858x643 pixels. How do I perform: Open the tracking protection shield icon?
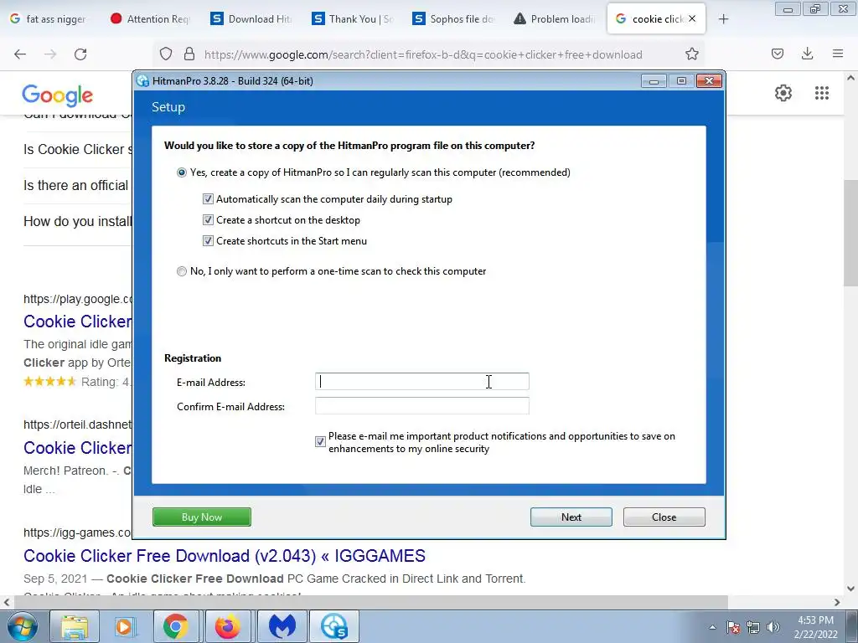click(x=166, y=54)
